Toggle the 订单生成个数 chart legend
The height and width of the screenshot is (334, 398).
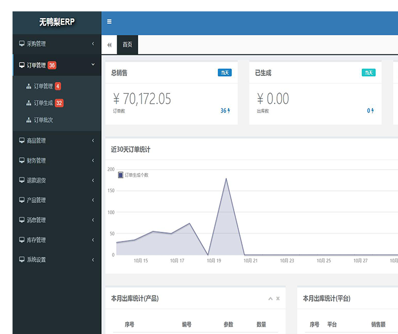coord(121,176)
